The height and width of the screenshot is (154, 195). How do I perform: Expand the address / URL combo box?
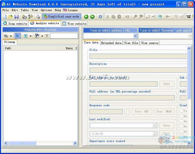[x=135, y=36]
